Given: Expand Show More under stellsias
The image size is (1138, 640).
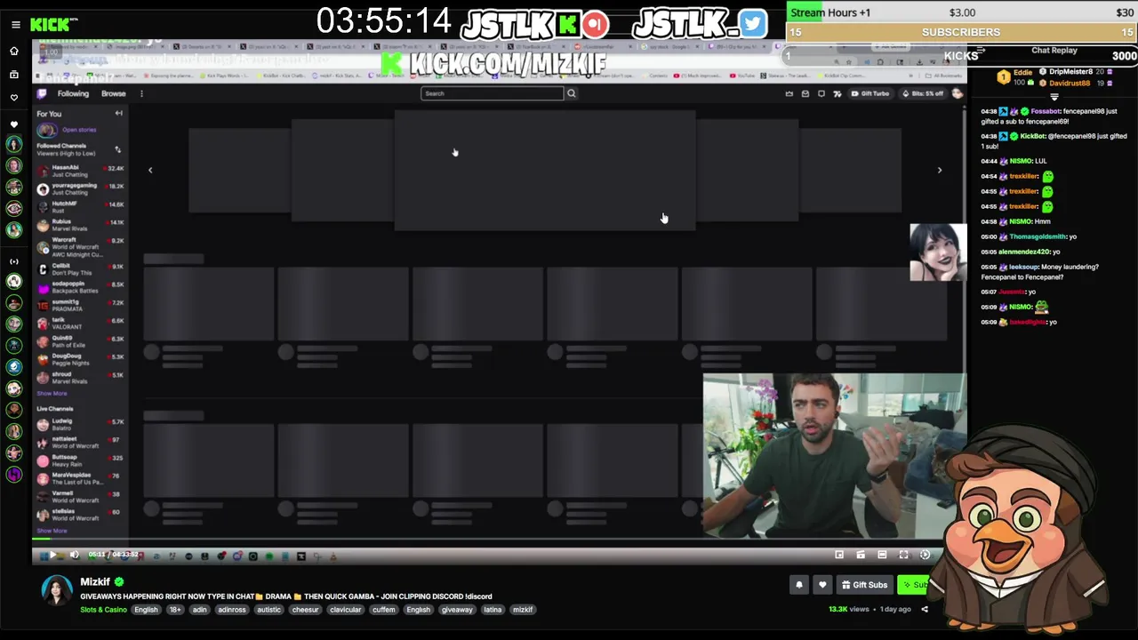Looking at the screenshot, I should (x=52, y=531).
